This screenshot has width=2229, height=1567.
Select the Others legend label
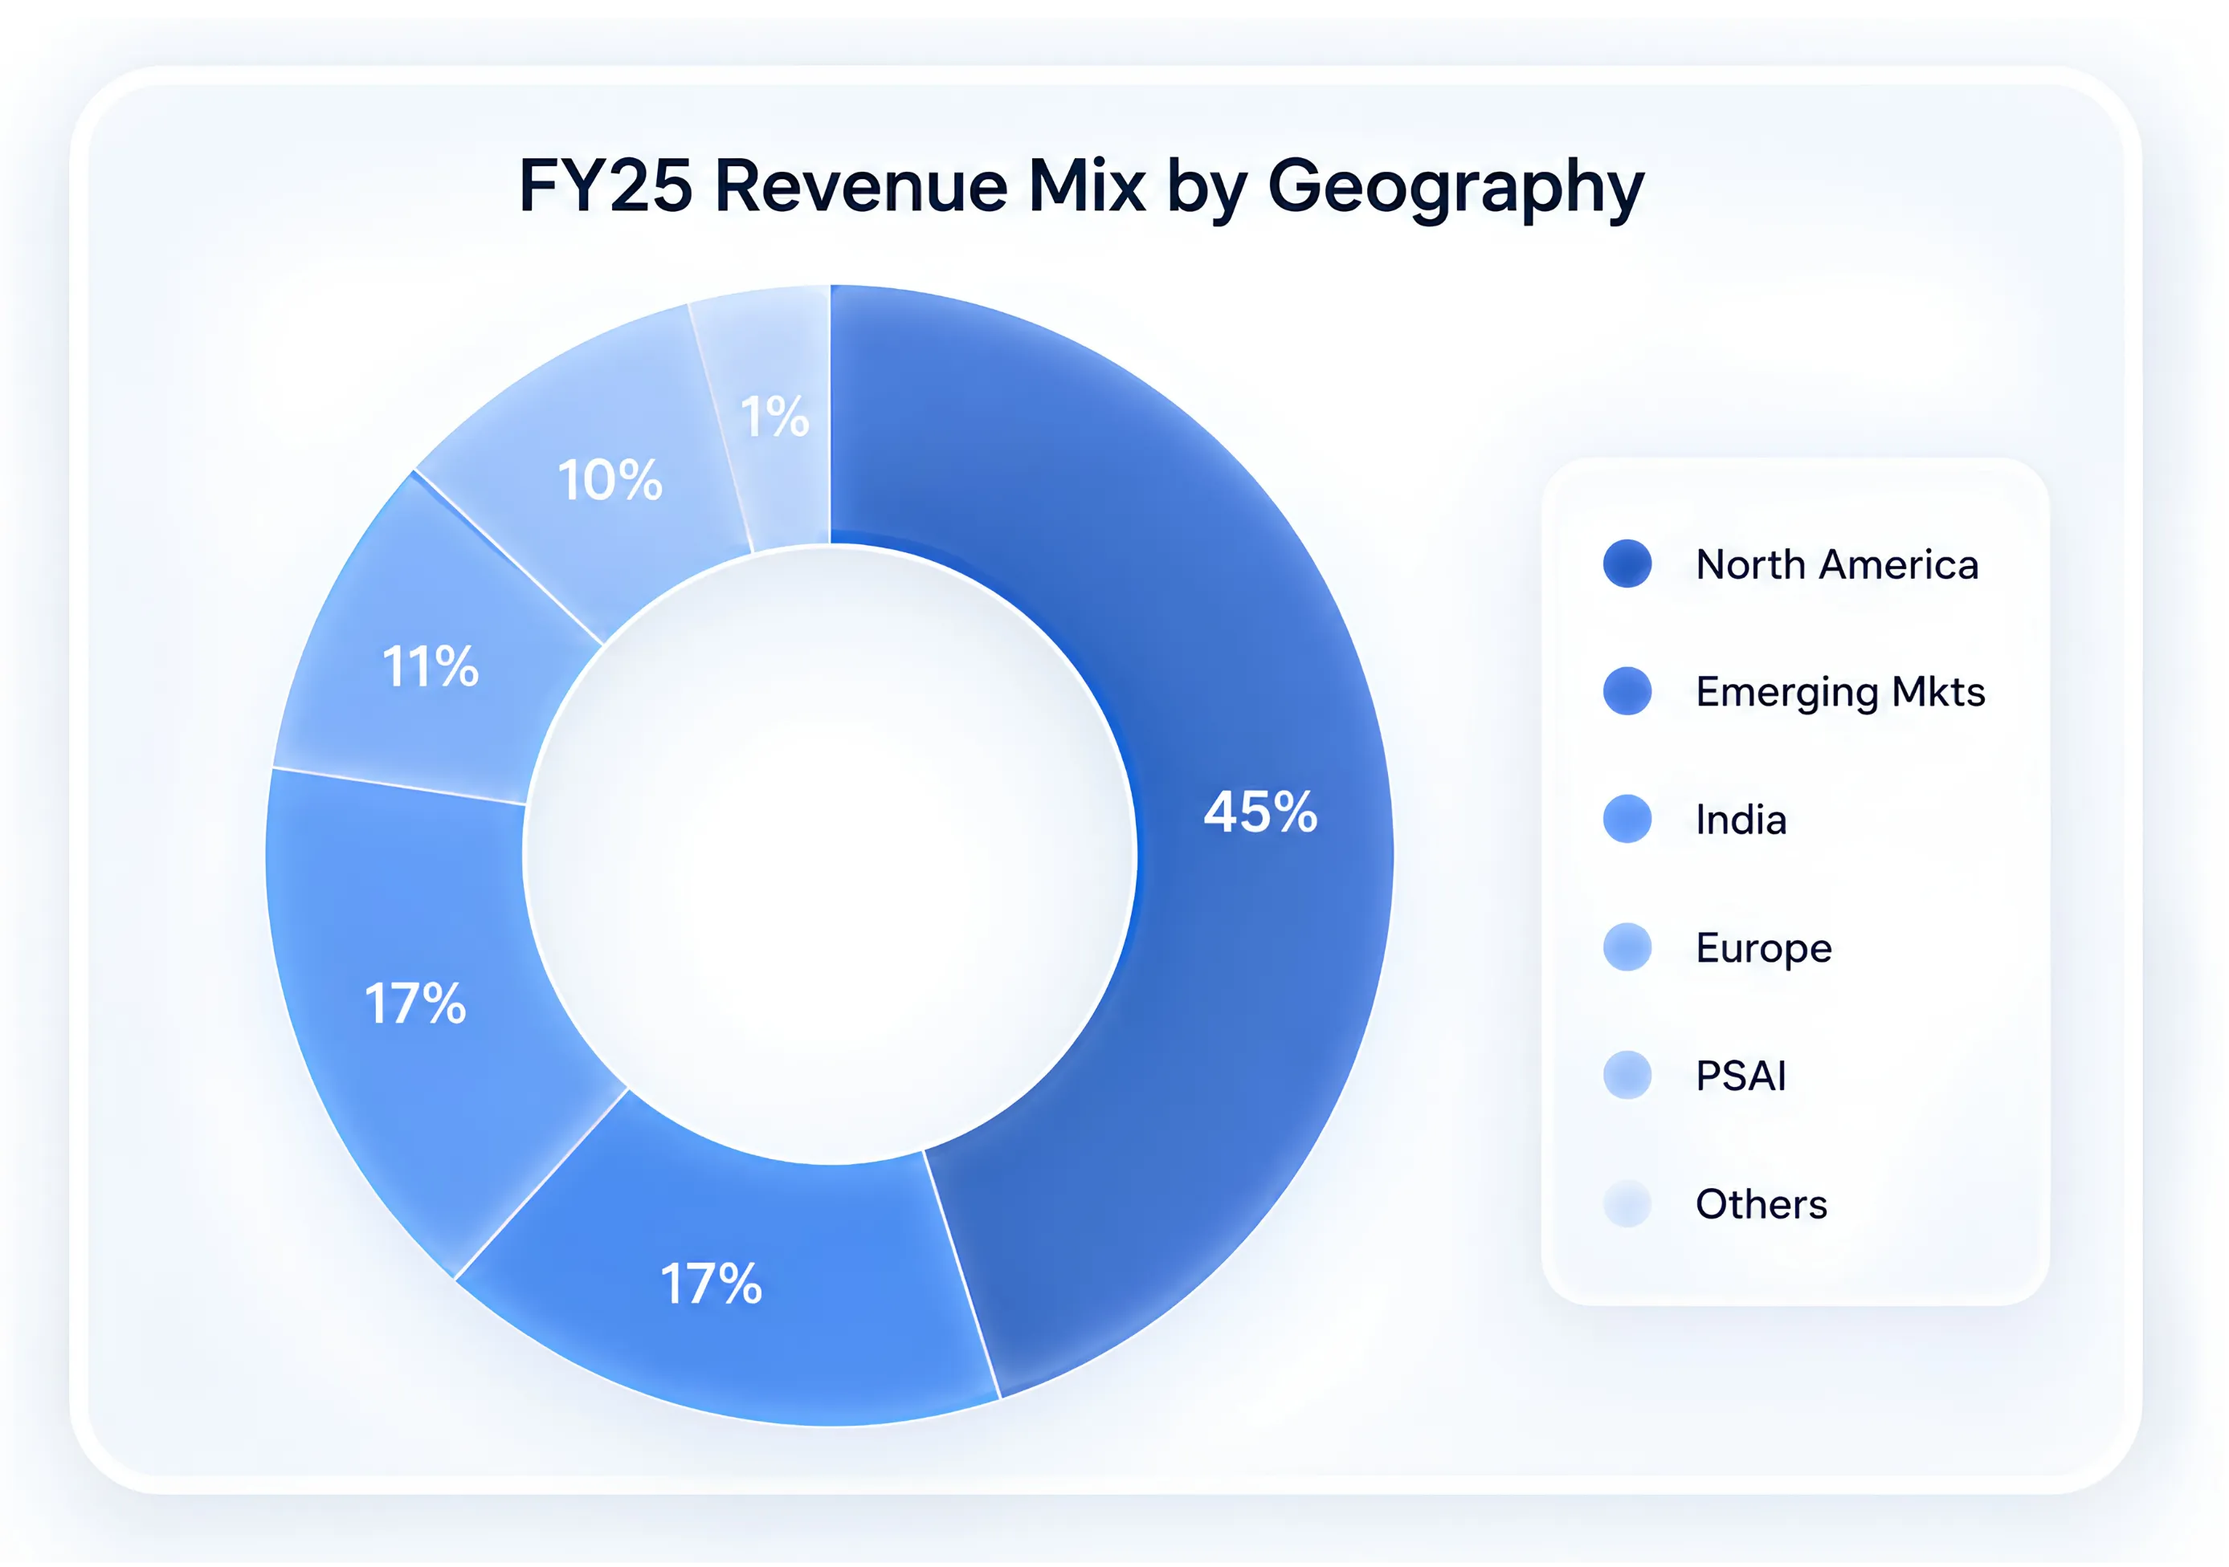pos(1761,1205)
